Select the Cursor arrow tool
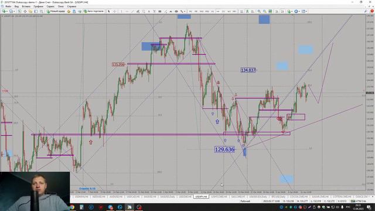 109,11
